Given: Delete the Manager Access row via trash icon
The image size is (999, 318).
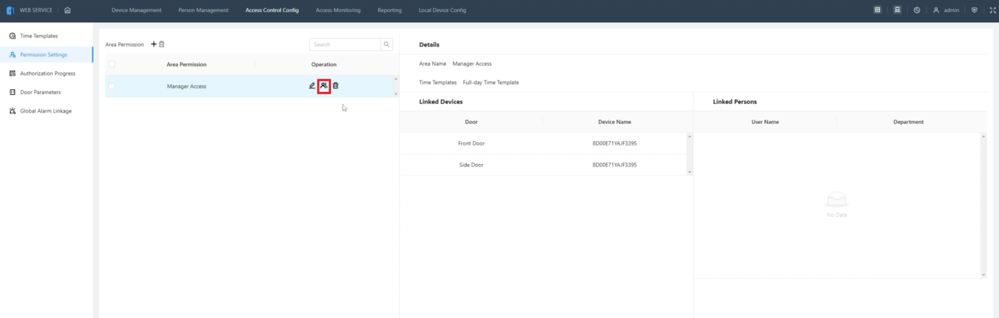Looking at the screenshot, I should (336, 86).
